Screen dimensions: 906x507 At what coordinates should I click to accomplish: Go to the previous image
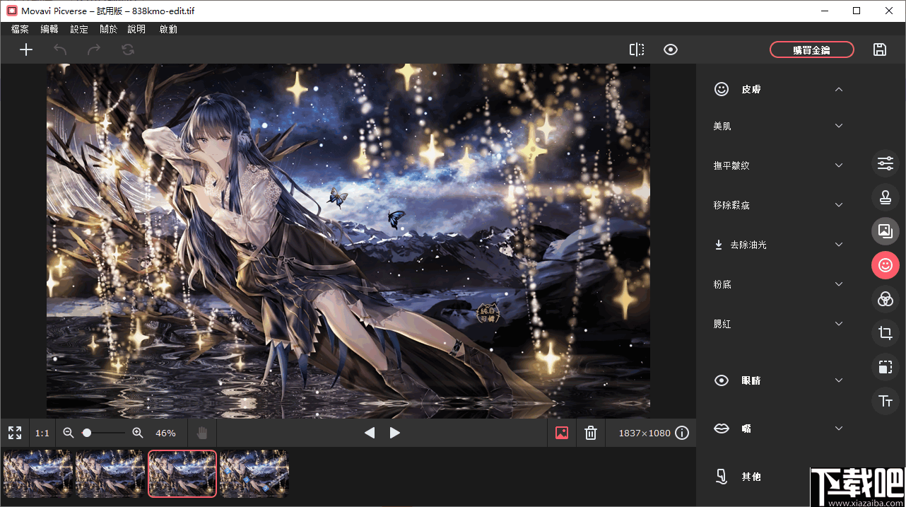(x=370, y=433)
